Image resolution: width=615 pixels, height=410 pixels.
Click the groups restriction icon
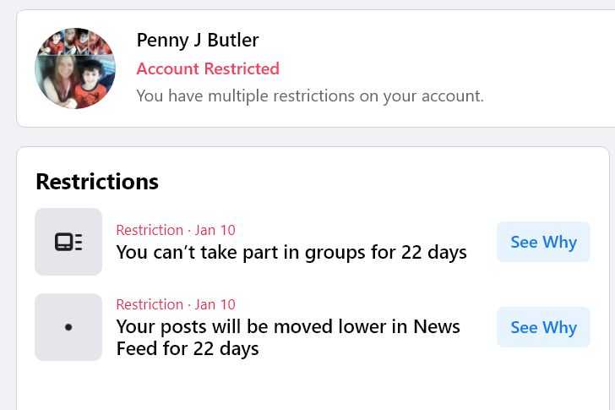[x=68, y=242]
